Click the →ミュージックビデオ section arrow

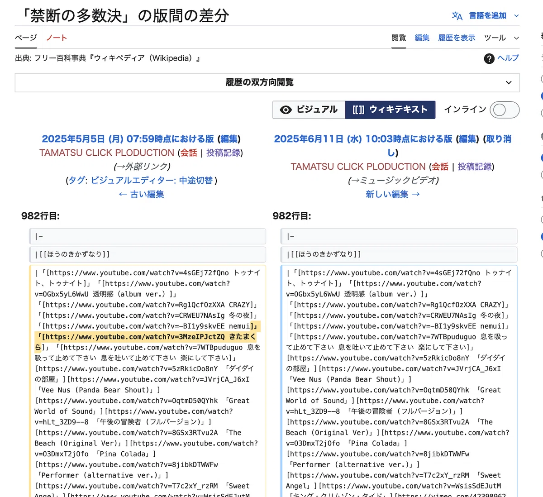(x=355, y=181)
